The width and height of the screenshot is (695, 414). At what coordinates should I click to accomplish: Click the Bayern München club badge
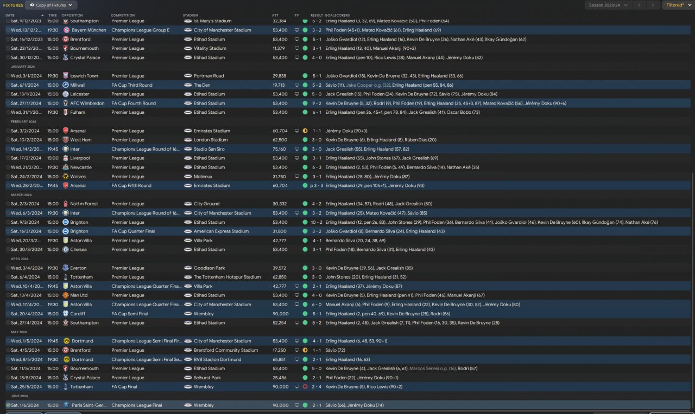click(x=66, y=30)
